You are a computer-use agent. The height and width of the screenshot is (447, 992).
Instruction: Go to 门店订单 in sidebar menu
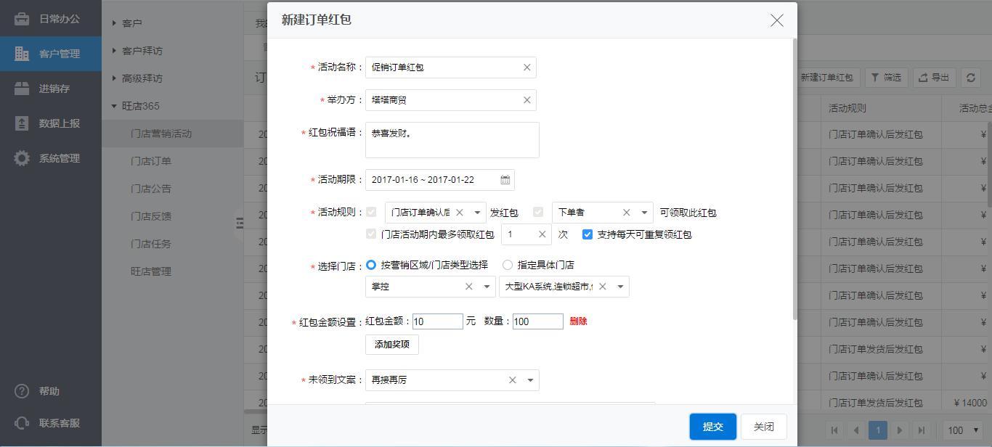tap(151, 161)
